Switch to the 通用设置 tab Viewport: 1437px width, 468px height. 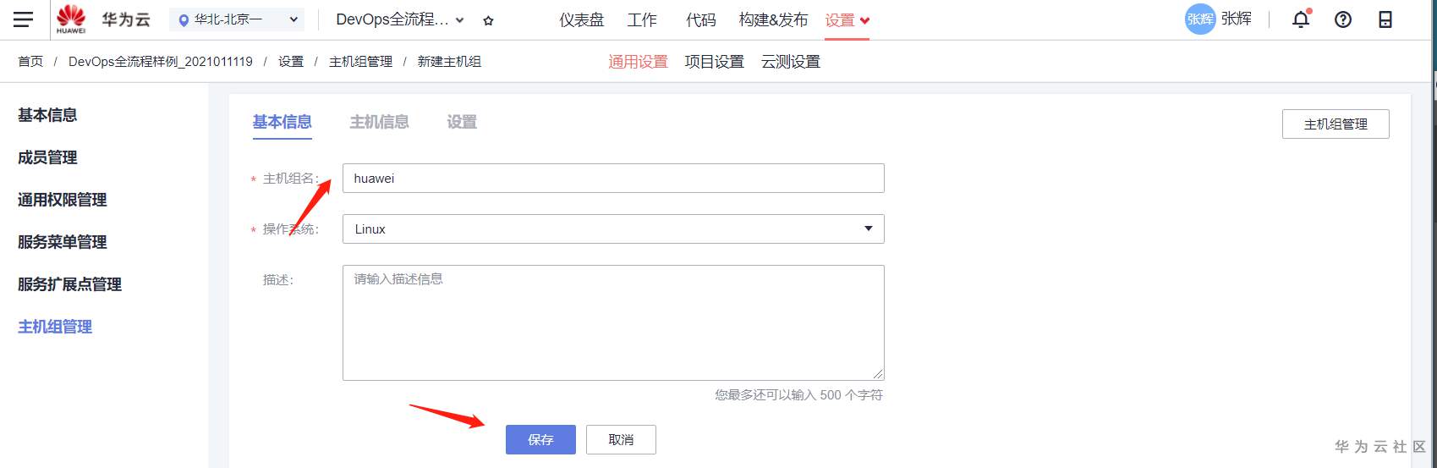639,62
